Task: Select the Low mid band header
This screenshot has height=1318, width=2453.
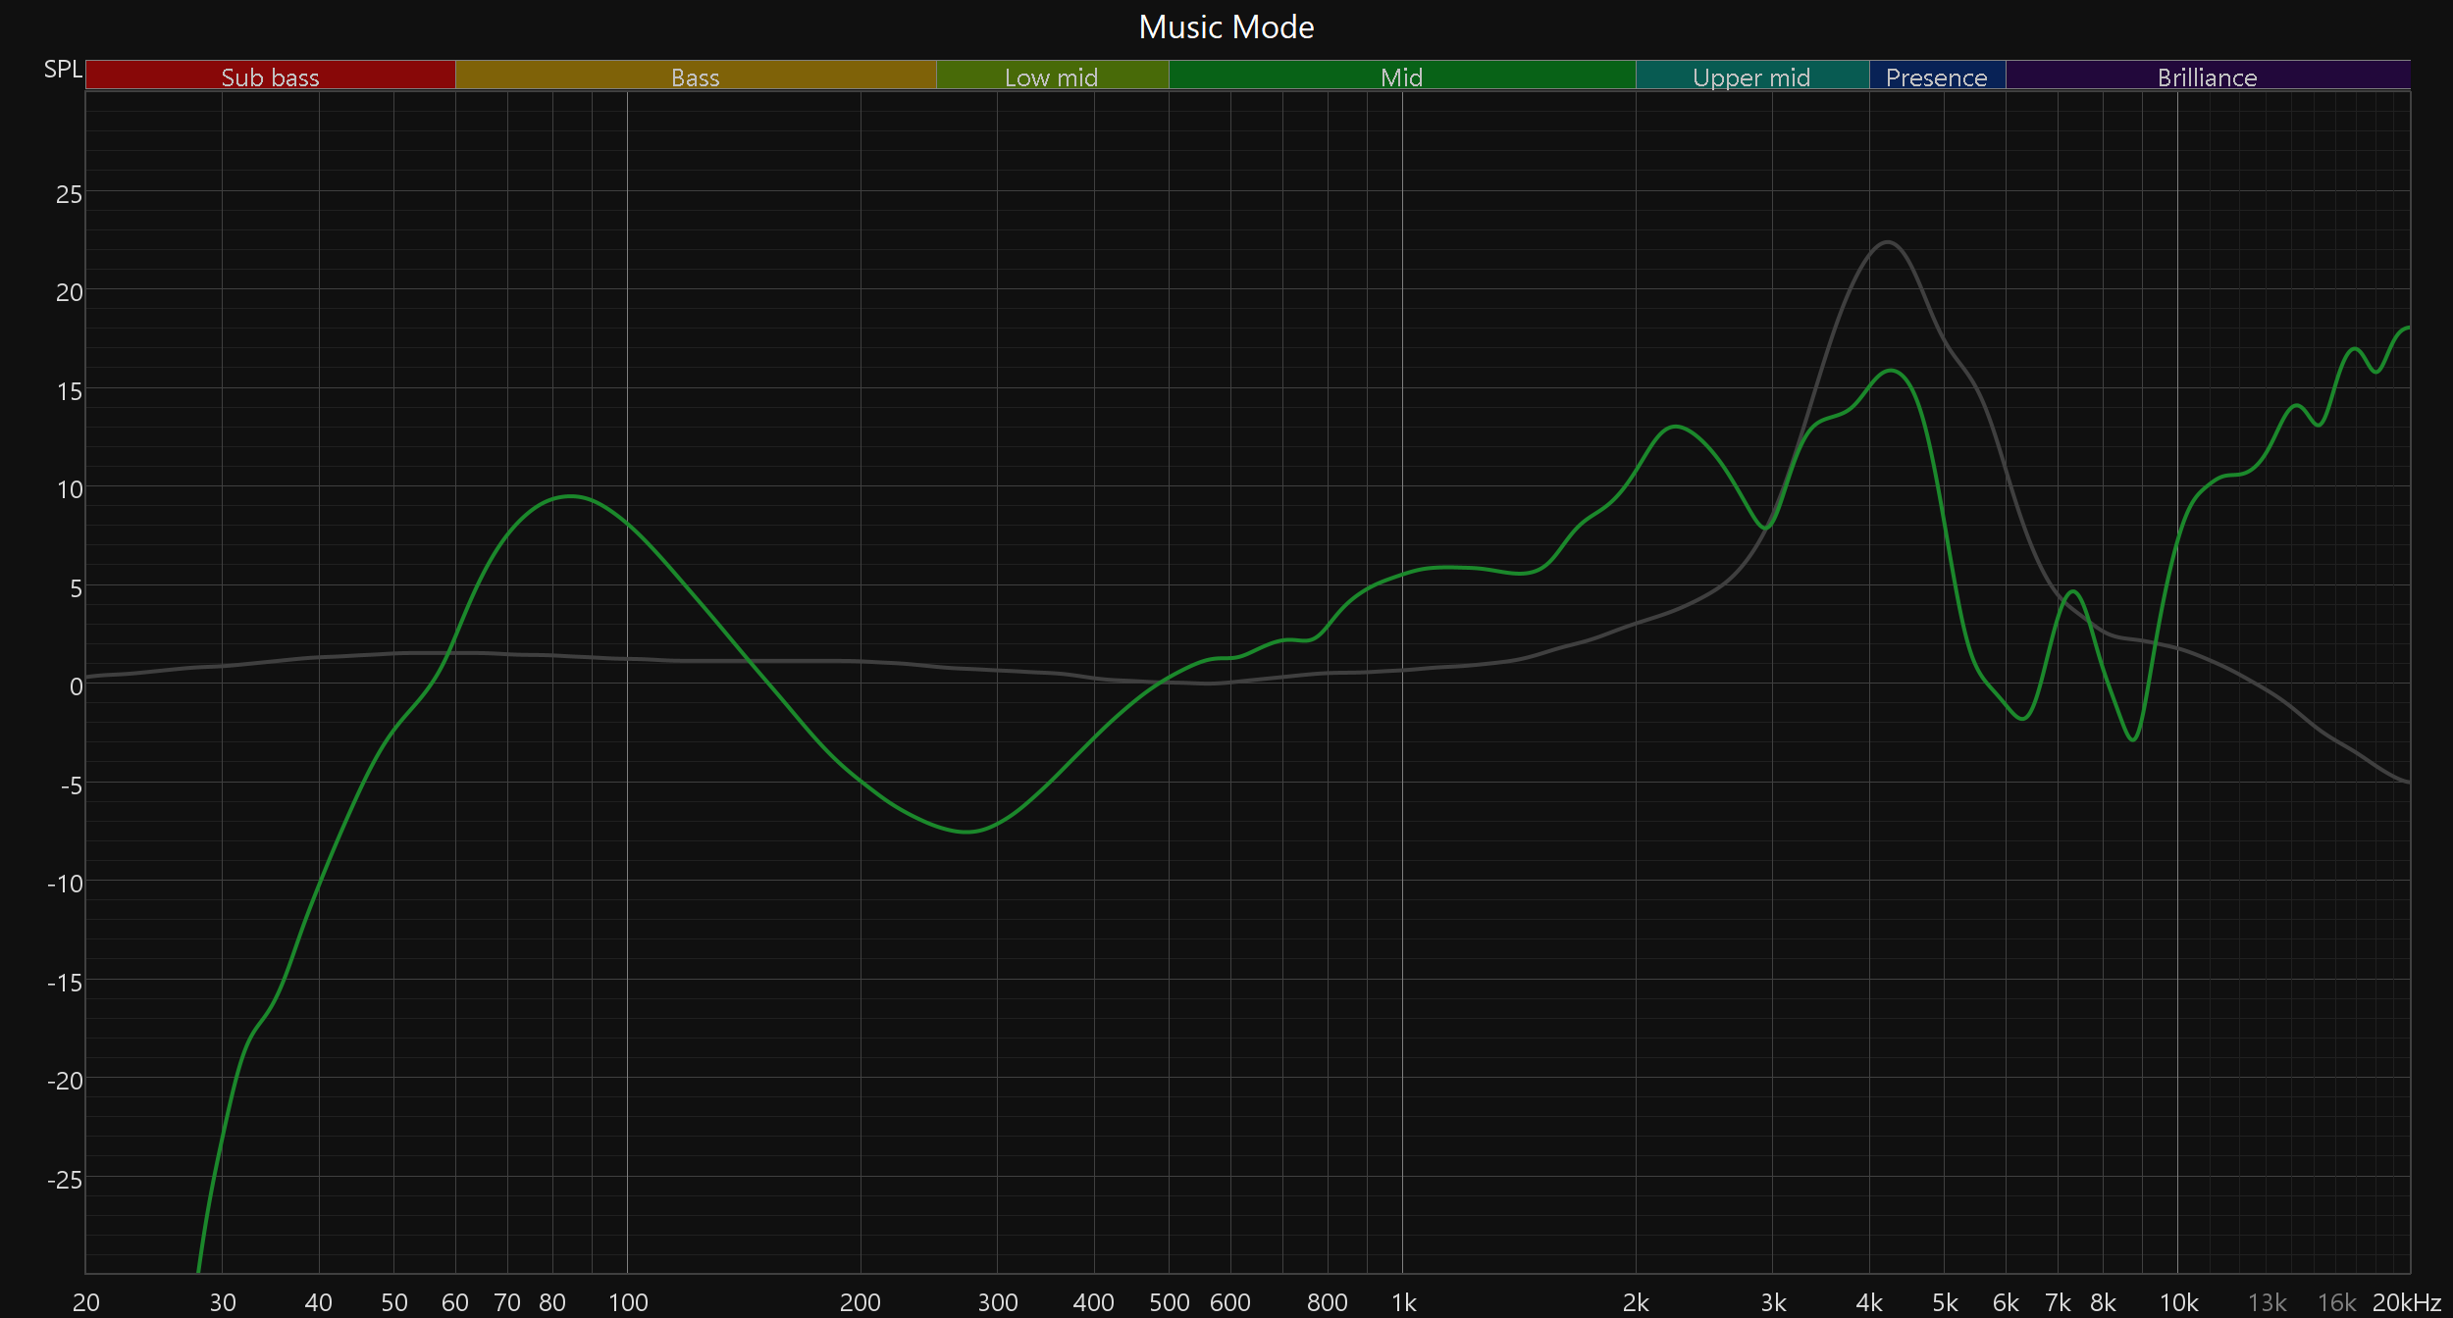Action: [x=1051, y=76]
